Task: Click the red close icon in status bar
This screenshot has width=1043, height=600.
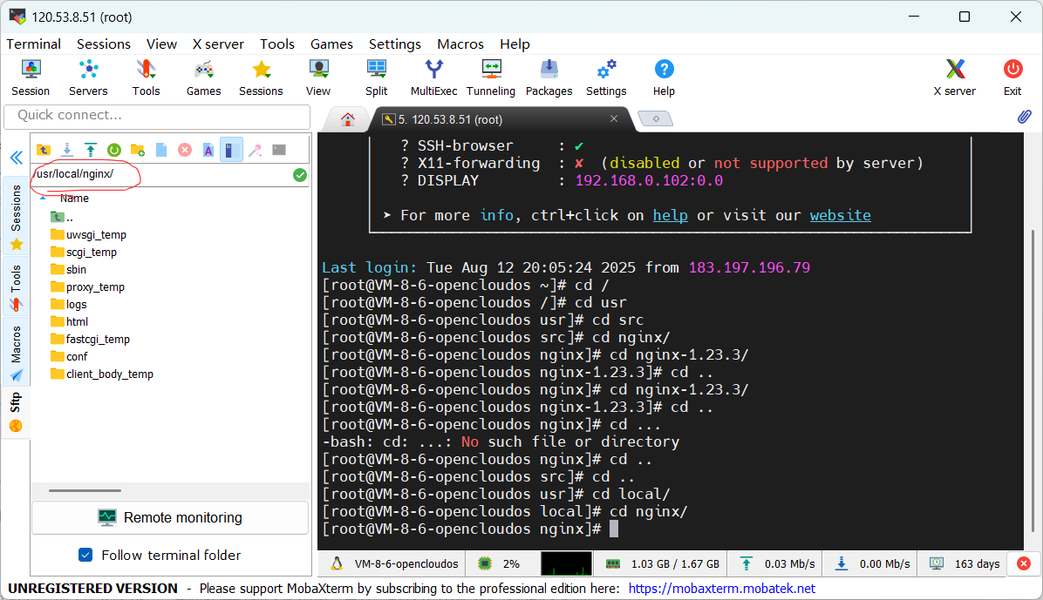Action: coord(1024,563)
